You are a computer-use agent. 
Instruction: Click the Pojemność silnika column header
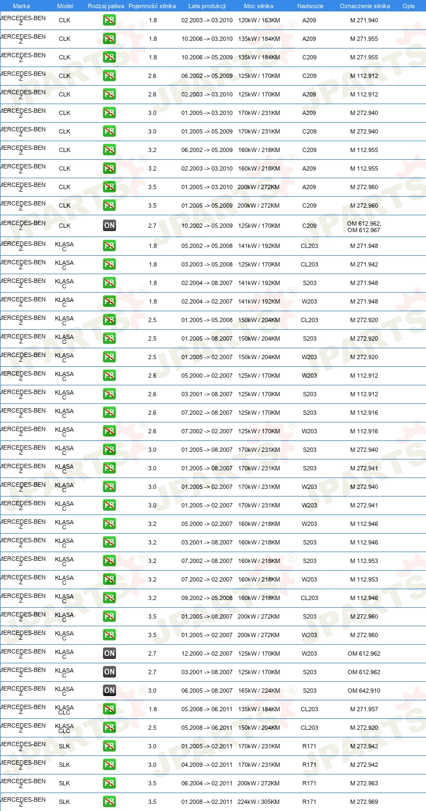tap(153, 6)
